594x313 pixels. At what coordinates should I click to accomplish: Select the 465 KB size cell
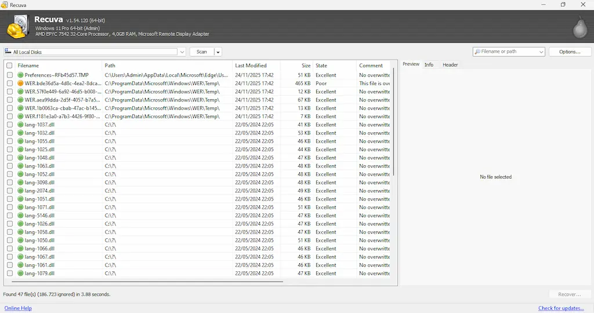303,83
